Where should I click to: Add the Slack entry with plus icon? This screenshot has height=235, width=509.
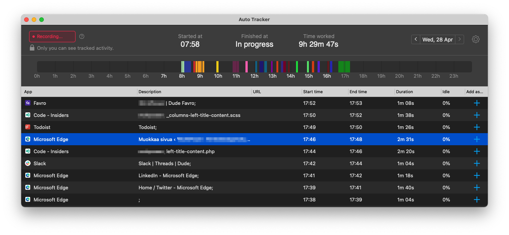point(477,163)
